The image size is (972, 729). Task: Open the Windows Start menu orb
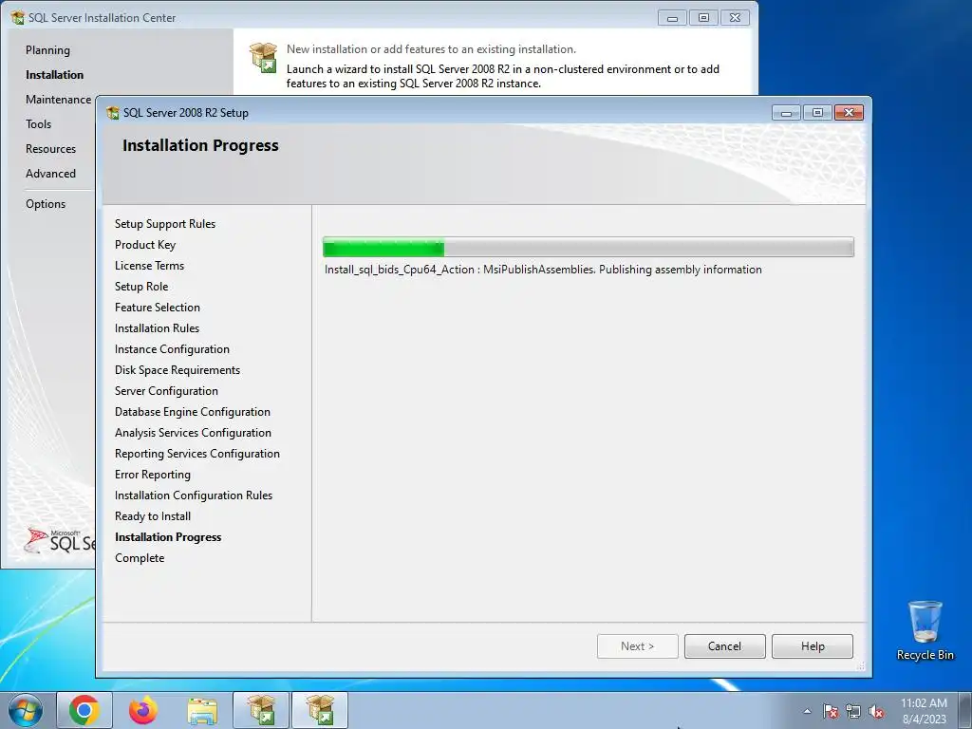pos(26,710)
